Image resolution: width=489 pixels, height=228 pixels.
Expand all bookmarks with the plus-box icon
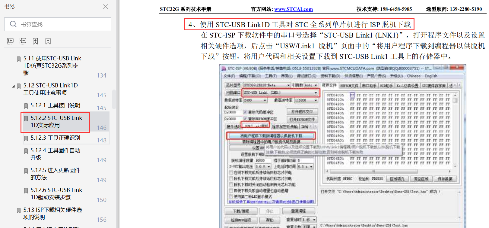coord(10,41)
